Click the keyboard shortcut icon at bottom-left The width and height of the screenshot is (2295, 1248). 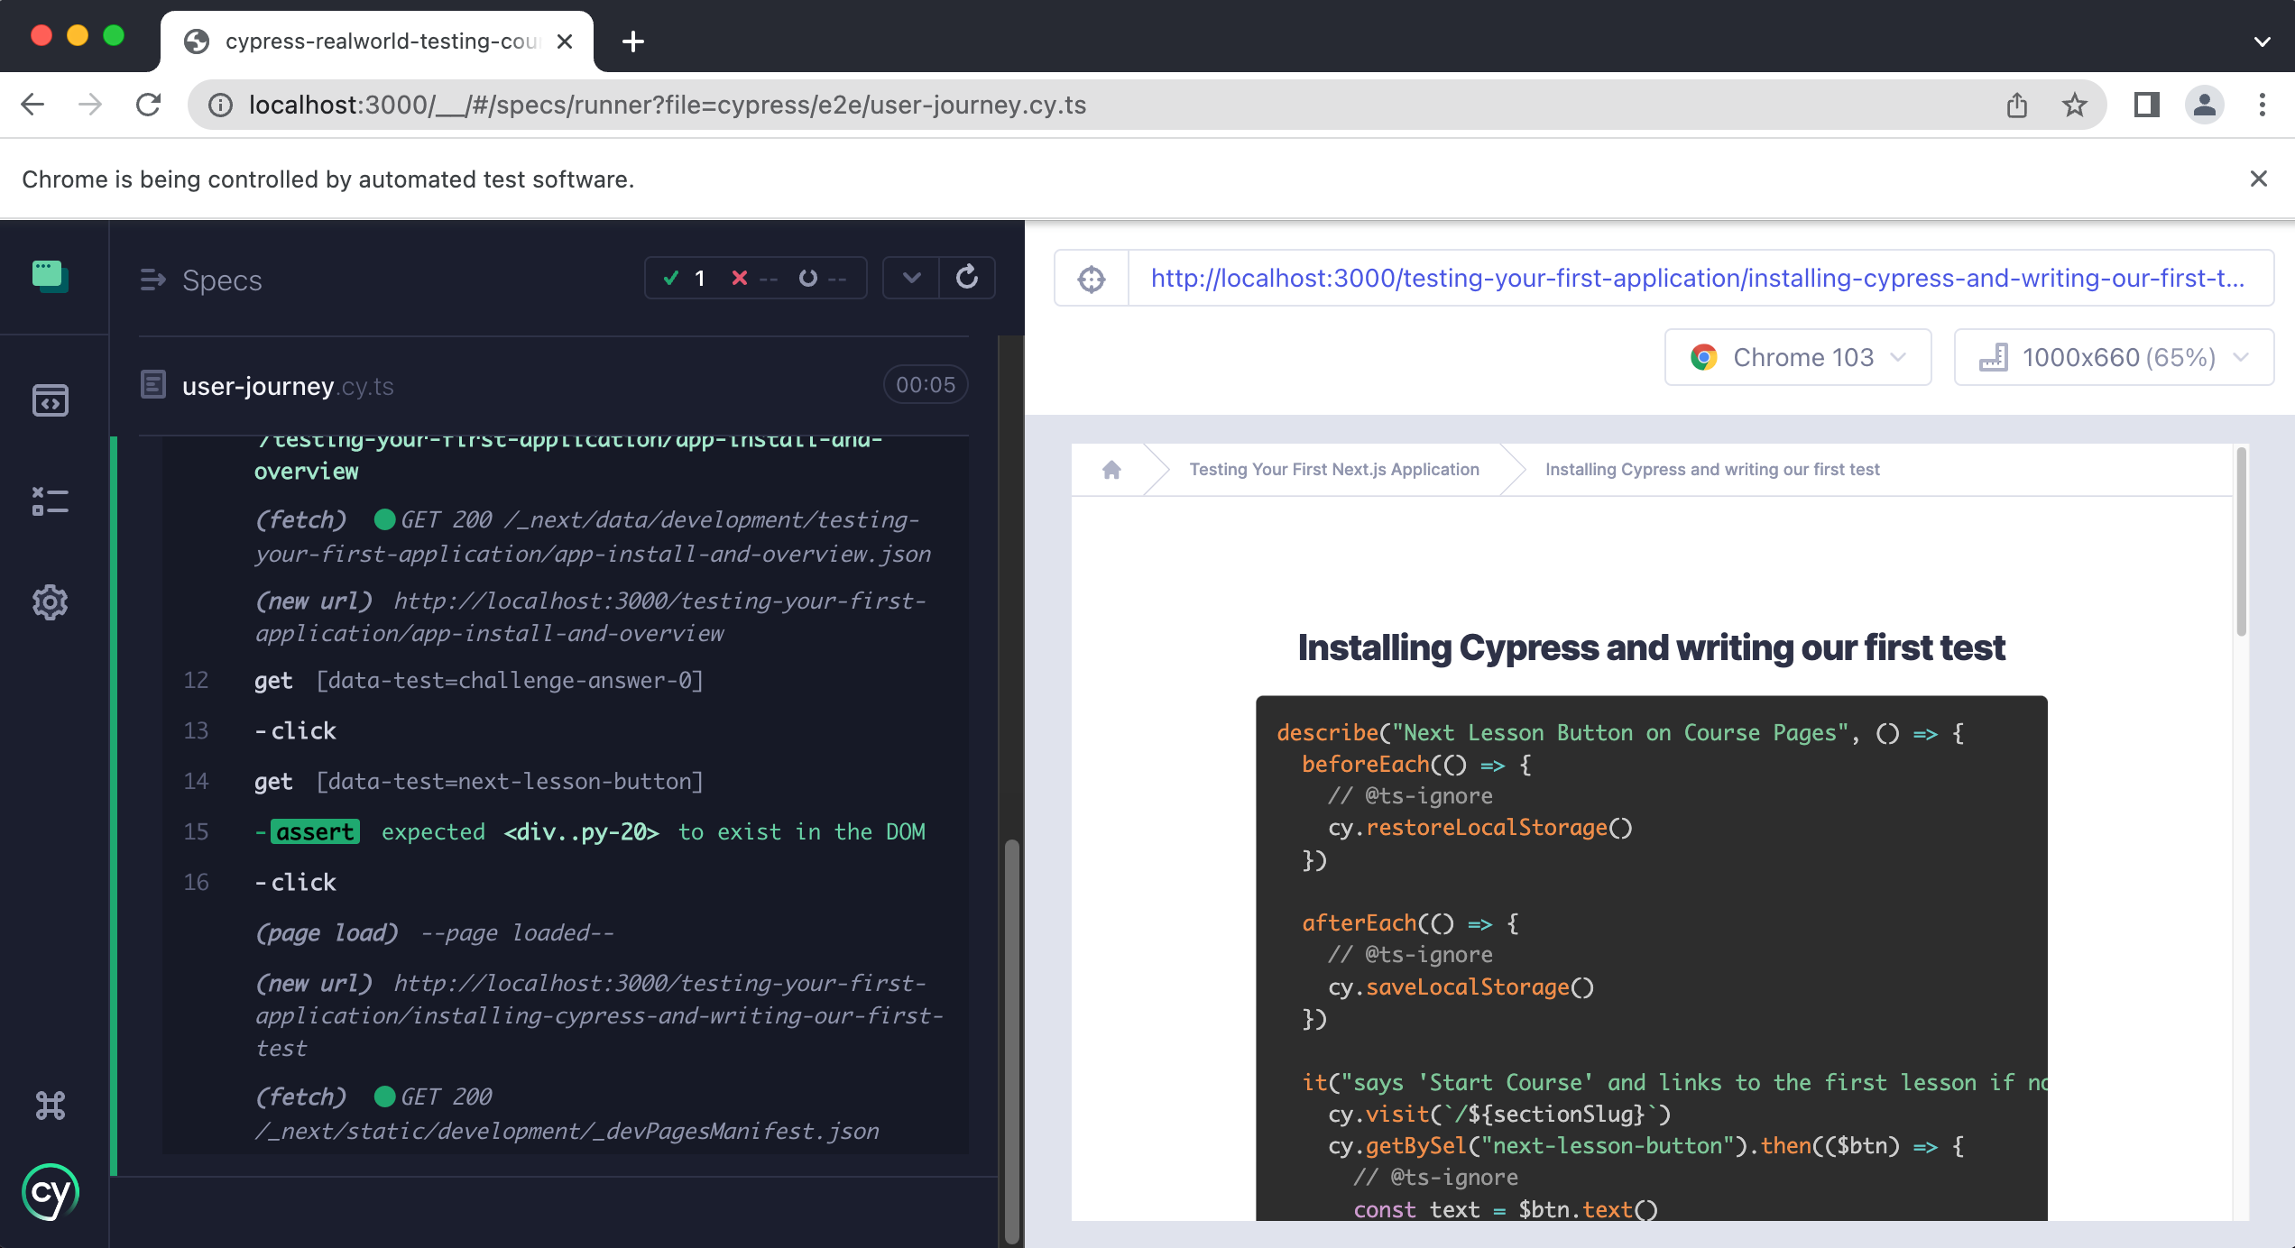pyautogui.click(x=50, y=1104)
